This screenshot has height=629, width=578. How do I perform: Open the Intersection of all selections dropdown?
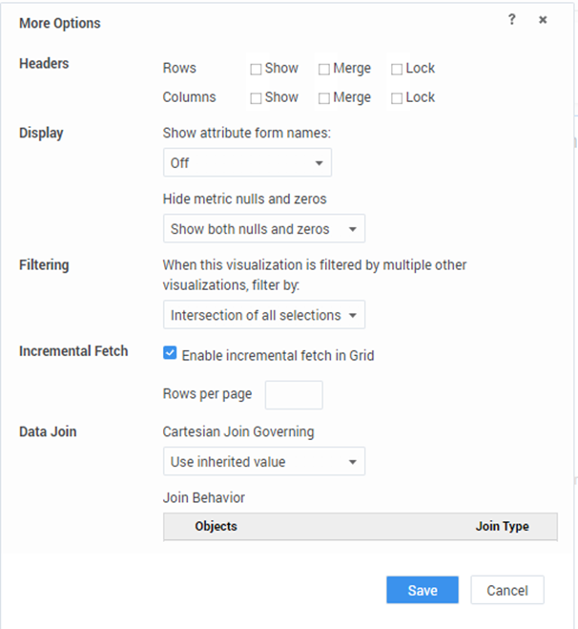pos(263,315)
